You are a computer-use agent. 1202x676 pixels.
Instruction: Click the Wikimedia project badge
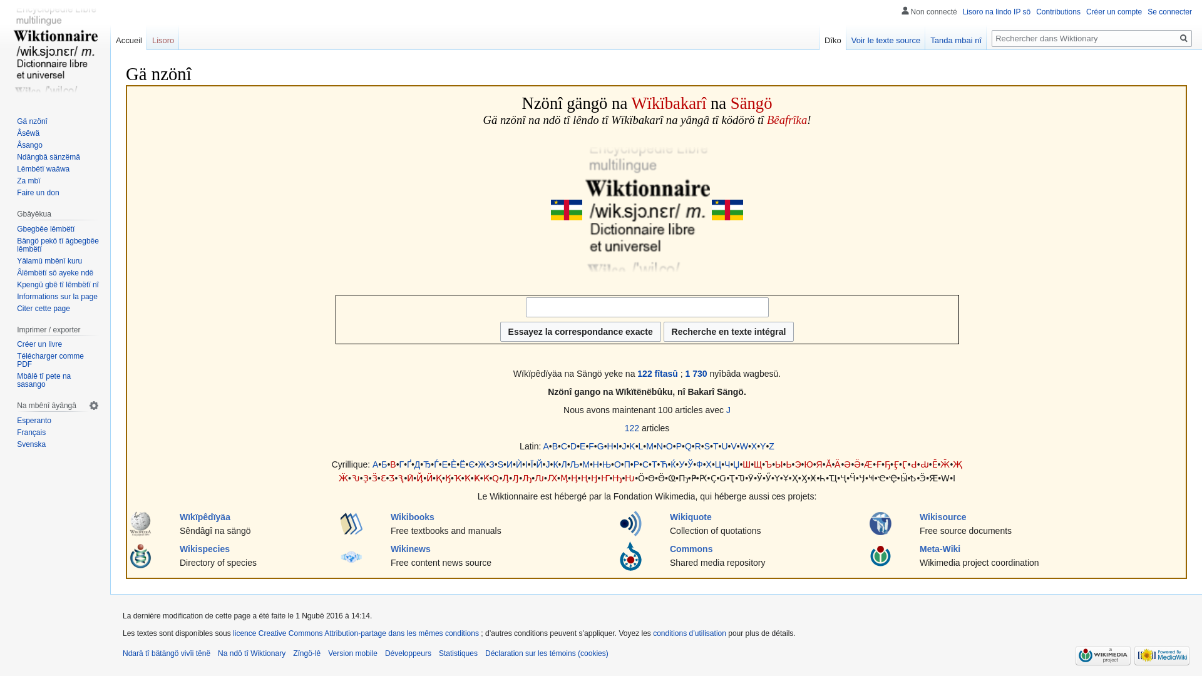(1102, 655)
